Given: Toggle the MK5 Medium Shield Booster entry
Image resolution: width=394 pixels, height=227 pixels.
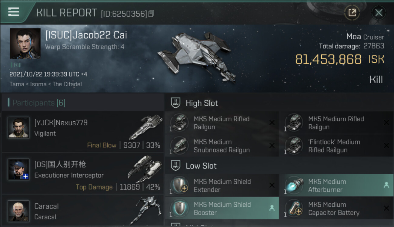Looking at the screenshot, I should point(222,209).
